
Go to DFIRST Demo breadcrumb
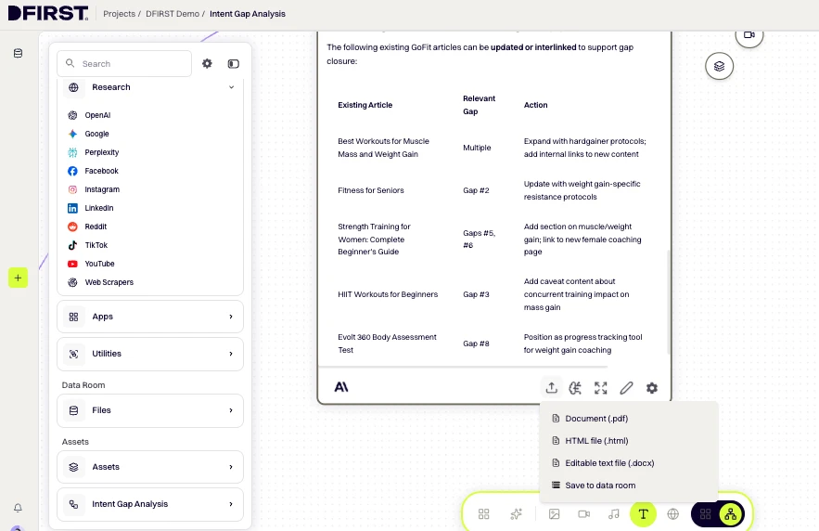(x=173, y=14)
